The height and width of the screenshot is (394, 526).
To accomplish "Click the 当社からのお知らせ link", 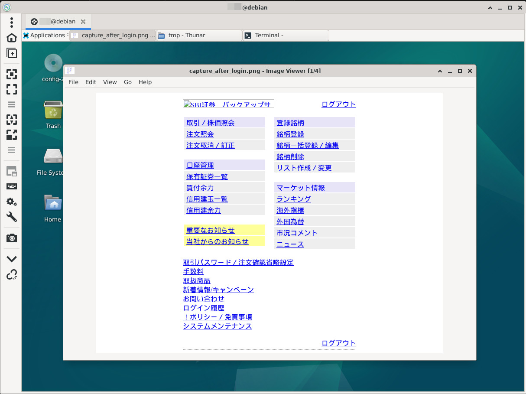I will tap(218, 241).
